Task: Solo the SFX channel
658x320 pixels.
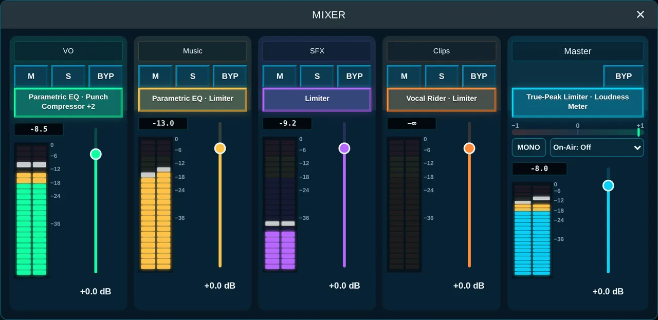Action: pos(317,76)
